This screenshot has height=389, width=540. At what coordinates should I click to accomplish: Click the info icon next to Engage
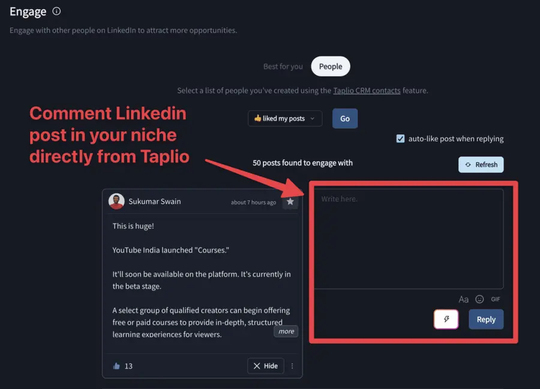pos(56,11)
